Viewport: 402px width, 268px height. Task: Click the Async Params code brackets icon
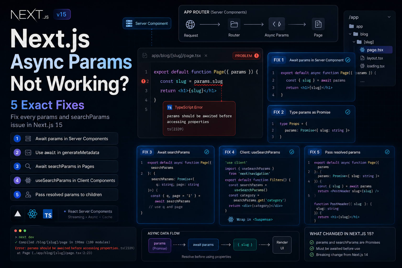(277, 24)
